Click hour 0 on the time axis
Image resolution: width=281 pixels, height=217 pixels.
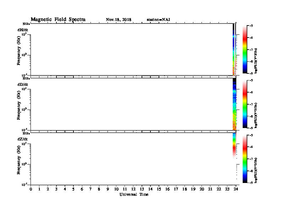pyautogui.click(x=31, y=189)
